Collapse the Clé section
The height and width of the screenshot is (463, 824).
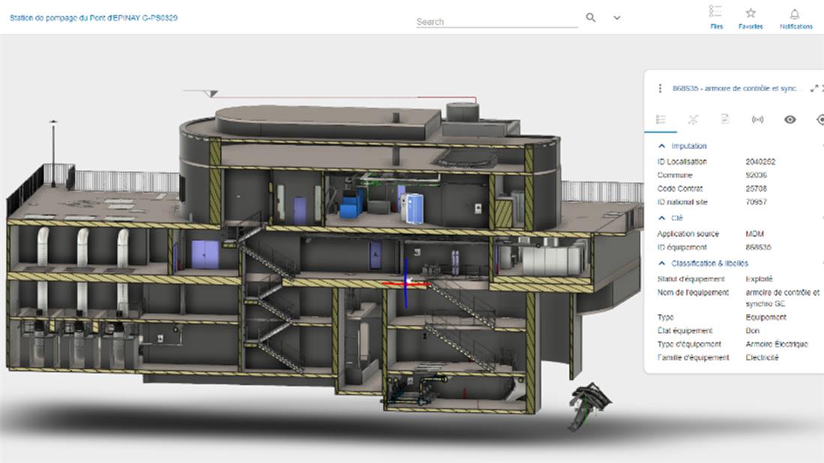click(x=661, y=218)
